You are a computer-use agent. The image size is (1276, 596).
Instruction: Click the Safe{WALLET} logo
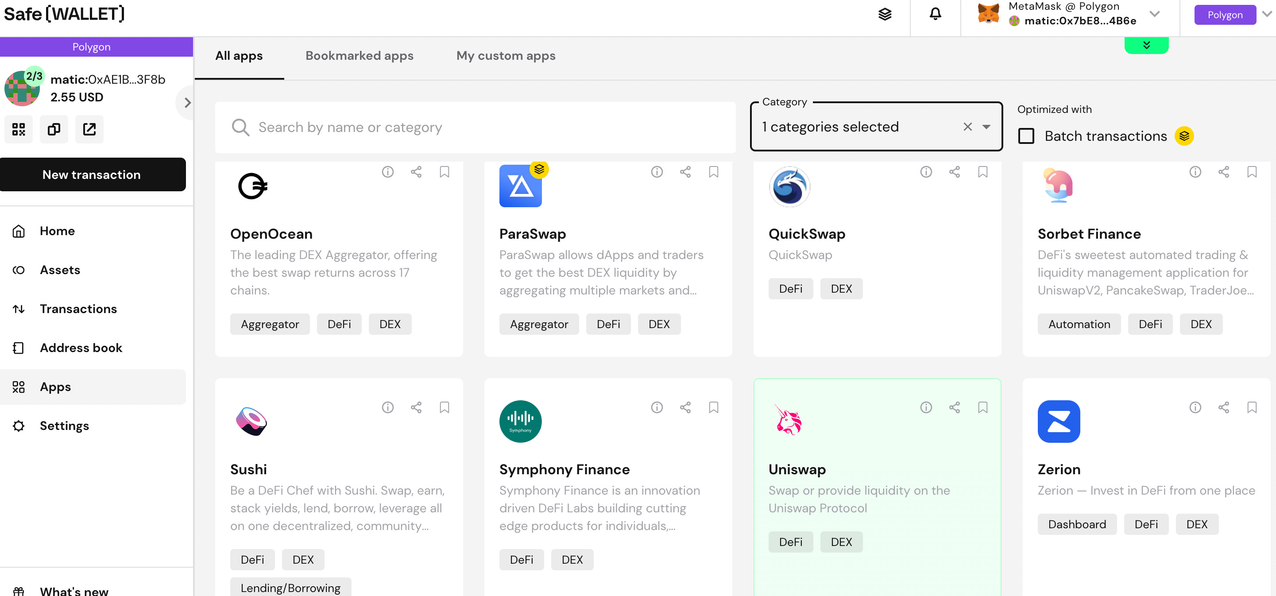(64, 14)
